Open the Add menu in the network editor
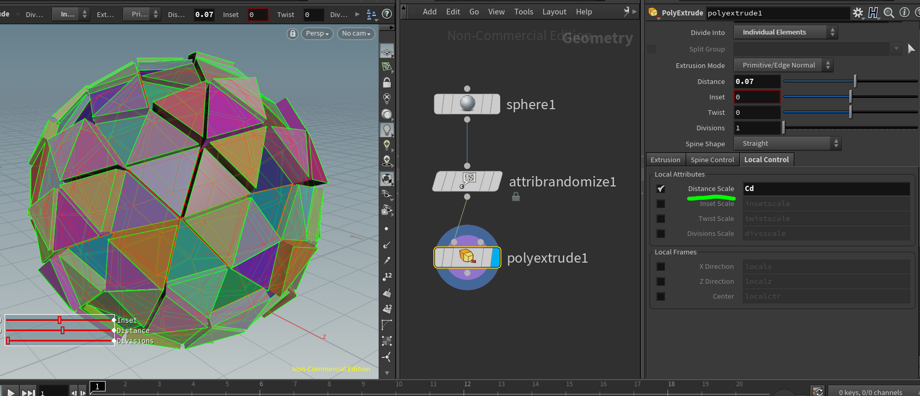 [430, 11]
